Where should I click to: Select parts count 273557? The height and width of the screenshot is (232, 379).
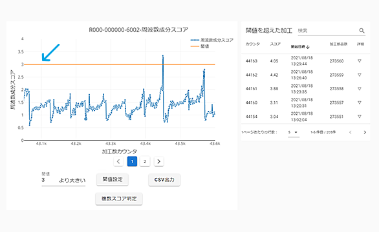click(336, 102)
